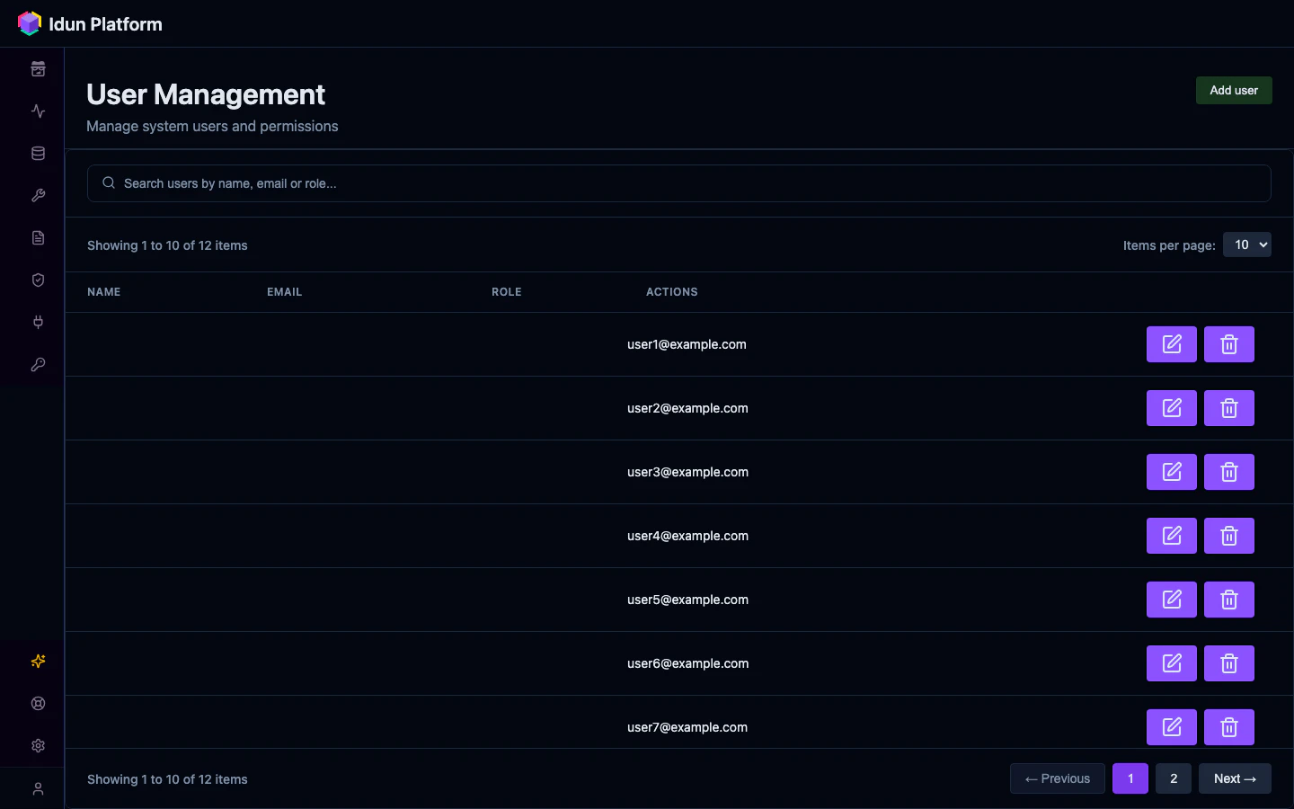The width and height of the screenshot is (1294, 809).
Task: Open integrations using the plug icon
Action: point(38,323)
